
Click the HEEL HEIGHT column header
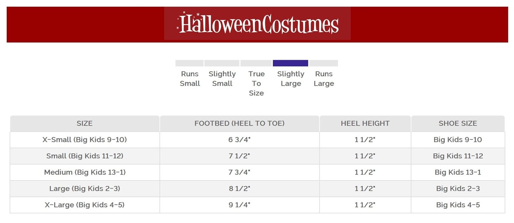click(x=365, y=123)
